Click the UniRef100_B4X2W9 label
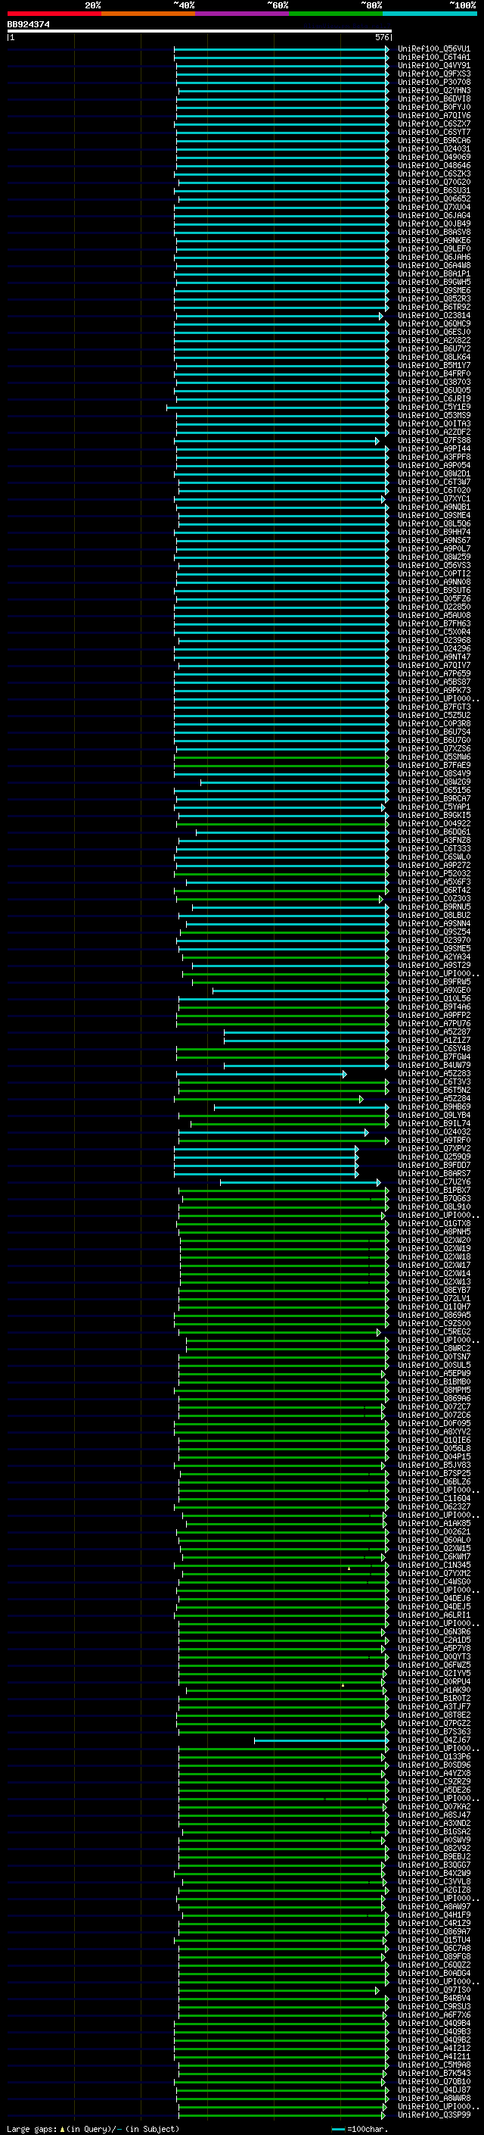This screenshot has width=484, height=2135. tap(434, 1874)
